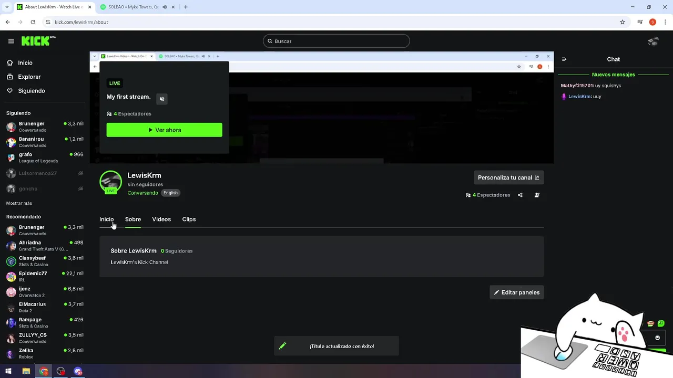Open the tab search dropdown arrow

[x=7, y=7]
